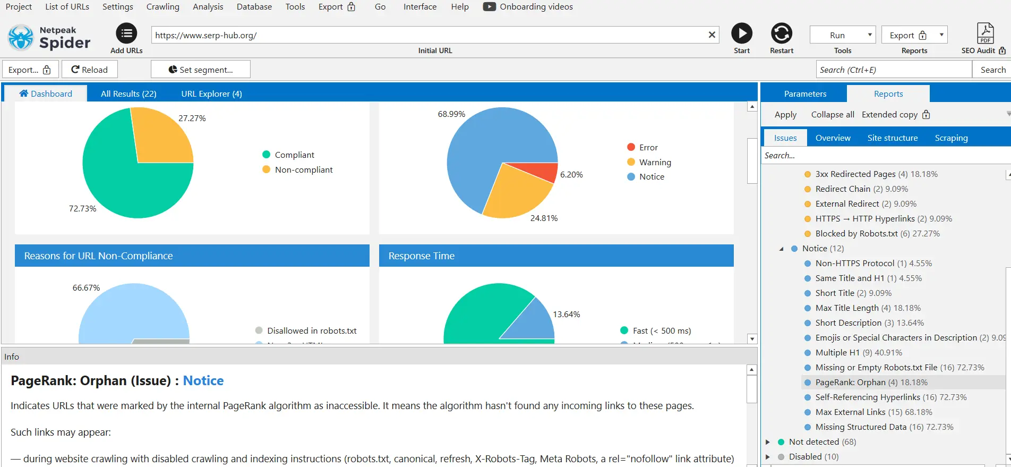Viewport: 1011px width, 467px height.
Task: Toggle the Compliant legend item
Action: click(x=294, y=155)
